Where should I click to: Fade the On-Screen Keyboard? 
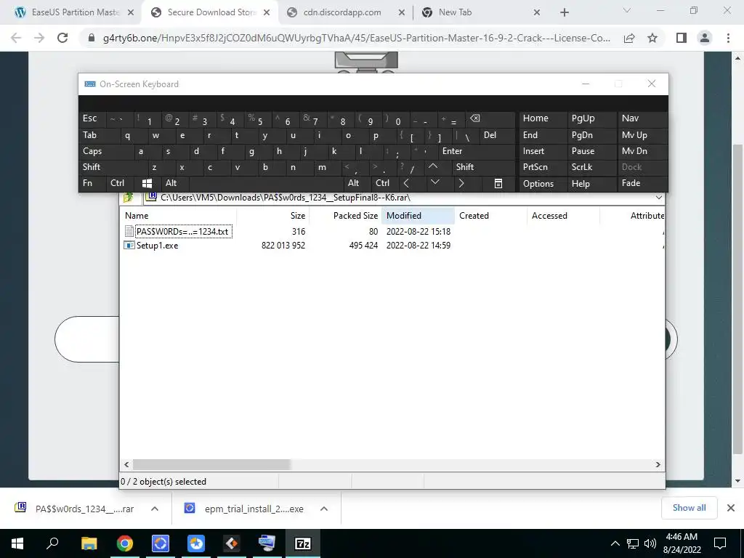(x=642, y=183)
